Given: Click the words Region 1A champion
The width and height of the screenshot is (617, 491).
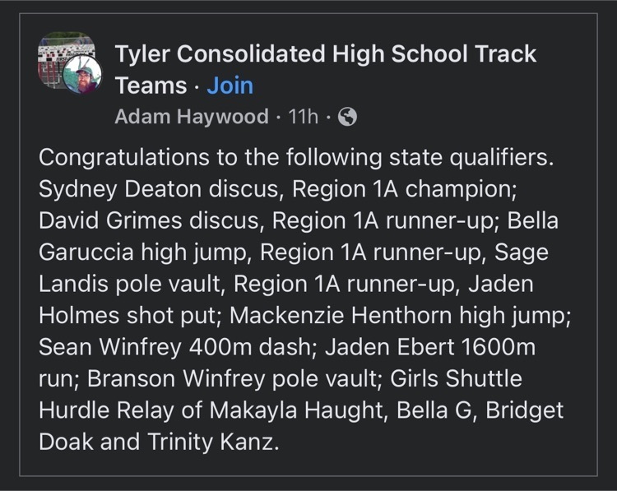Looking at the screenshot, I should click(x=405, y=189).
